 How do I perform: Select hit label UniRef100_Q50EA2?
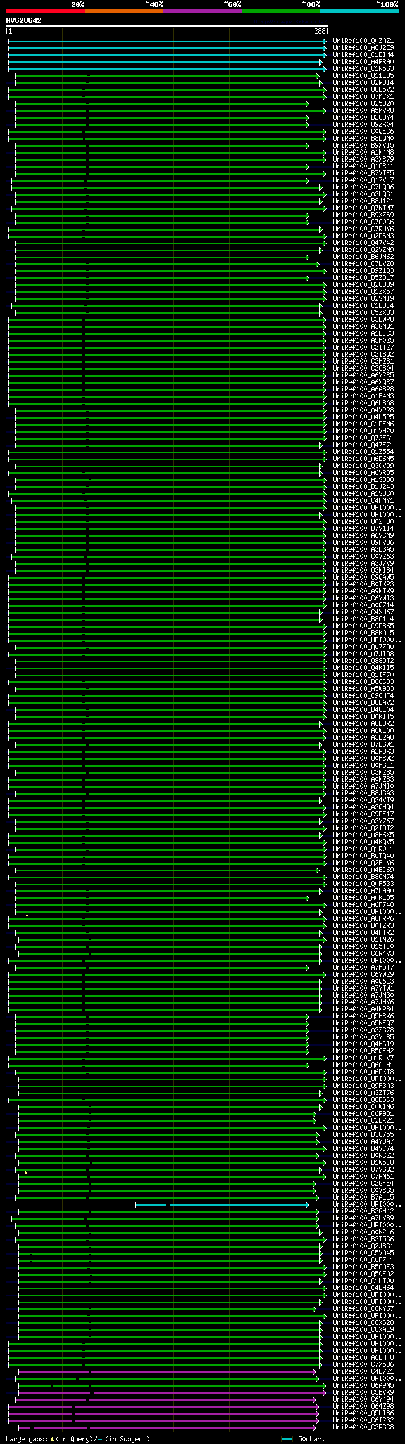pos(363,1274)
